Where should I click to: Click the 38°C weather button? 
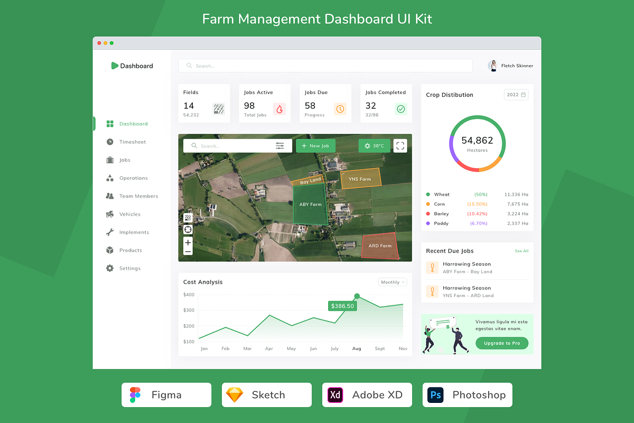374,146
